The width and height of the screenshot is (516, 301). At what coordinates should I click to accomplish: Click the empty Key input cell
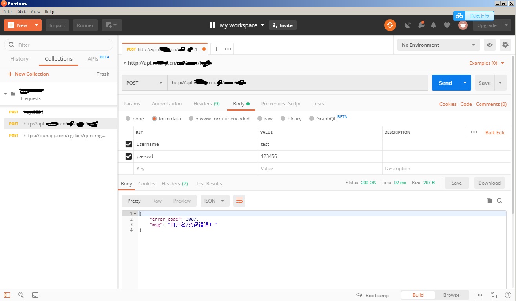point(196,169)
